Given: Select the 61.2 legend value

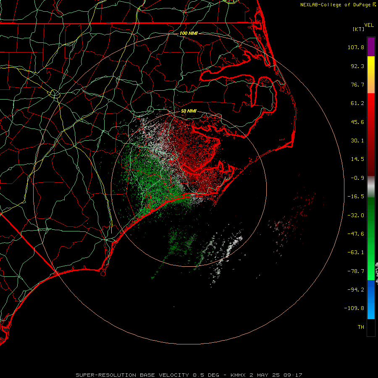Looking at the screenshot, I should click(x=357, y=103).
